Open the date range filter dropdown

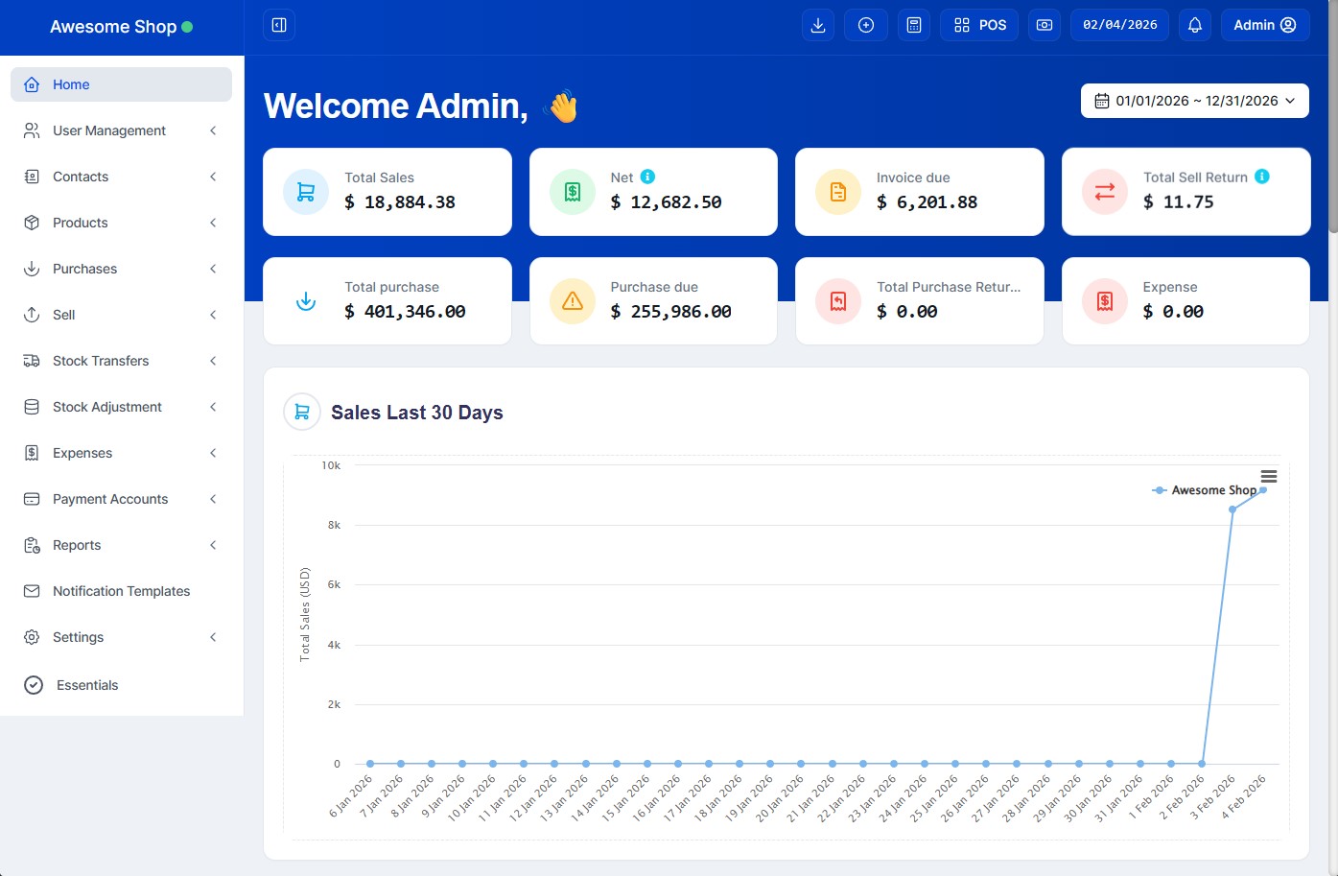(x=1195, y=101)
